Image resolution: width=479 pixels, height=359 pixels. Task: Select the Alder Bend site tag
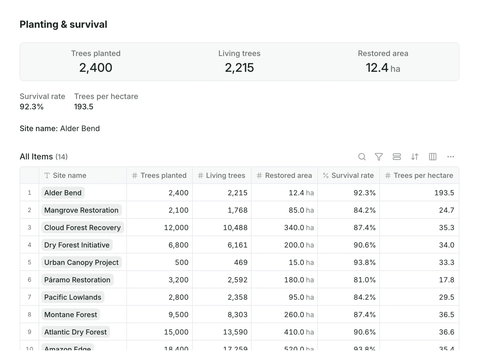pyautogui.click(x=63, y=193)
